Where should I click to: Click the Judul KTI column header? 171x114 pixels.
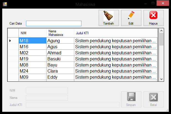116,33
